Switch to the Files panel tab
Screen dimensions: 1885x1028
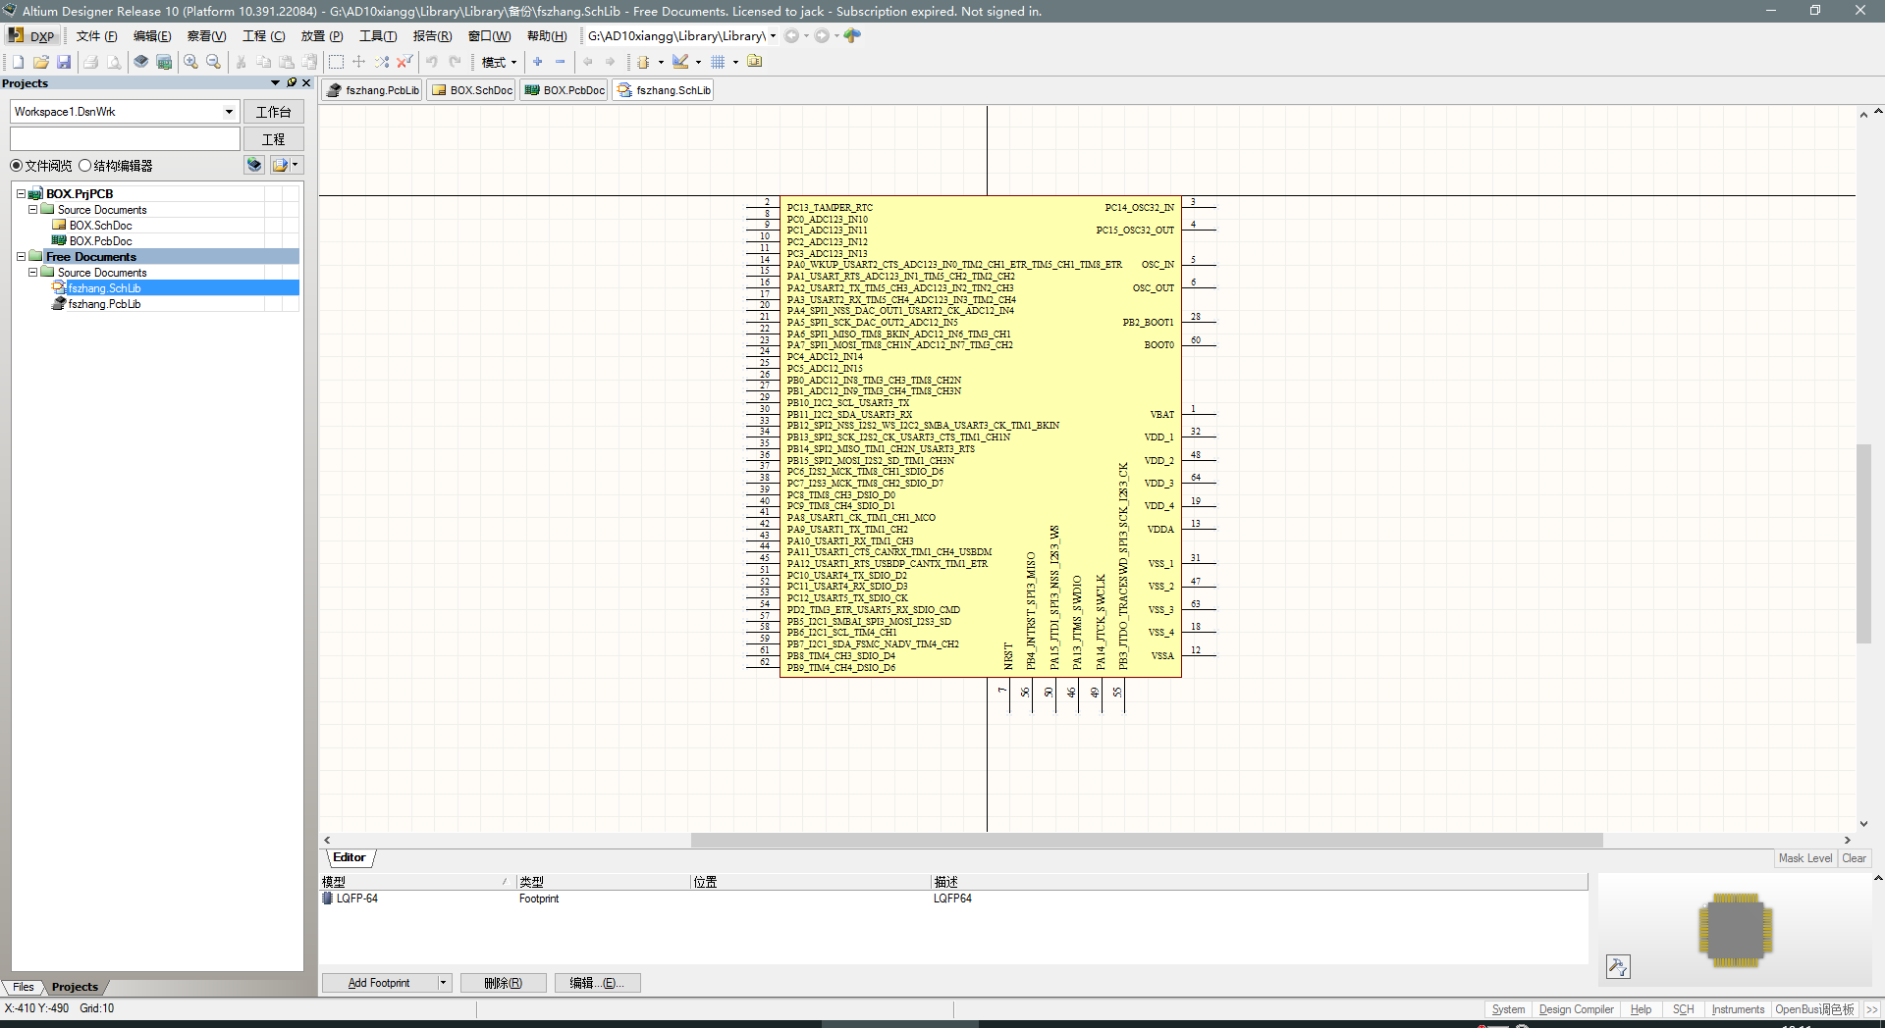point(24,987)
